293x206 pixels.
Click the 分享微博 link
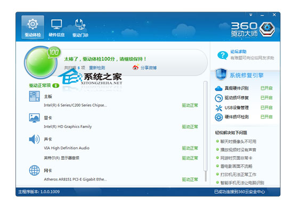point(149,68)
